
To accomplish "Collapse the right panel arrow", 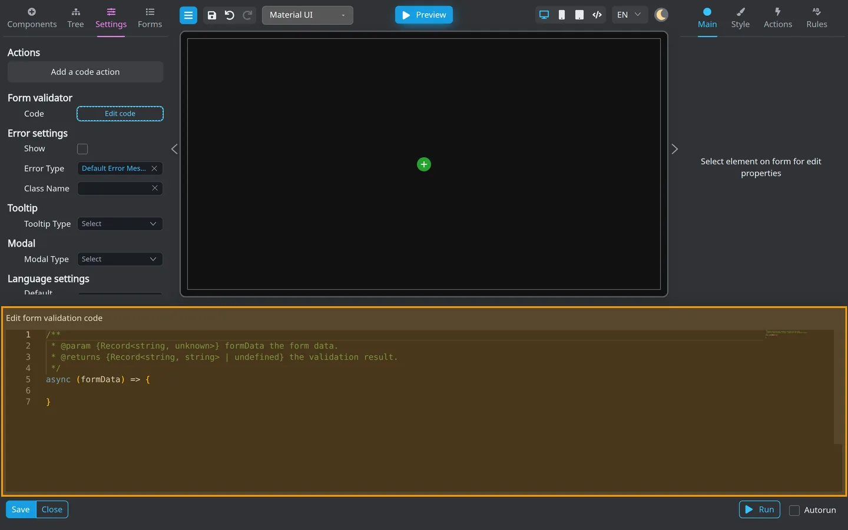I will [675, 149].
